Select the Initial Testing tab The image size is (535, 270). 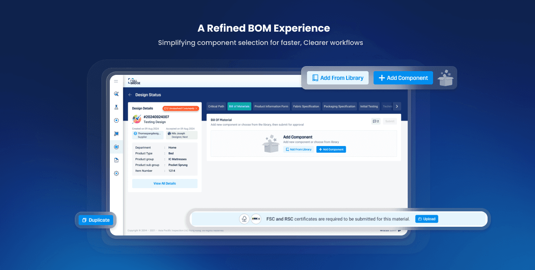[369, 107]
